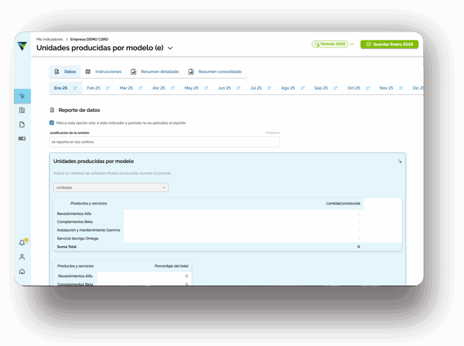
Task: Go to home via house icon
Action: pyautogui.click(x=22, y=271)
